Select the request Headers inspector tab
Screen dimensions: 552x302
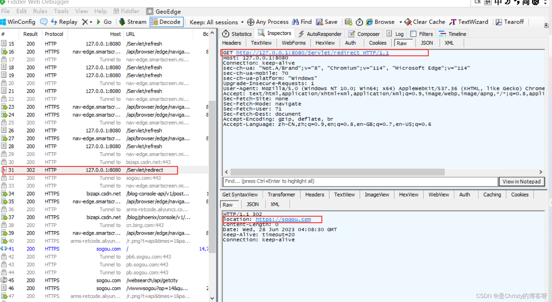[x=232, y=43]
